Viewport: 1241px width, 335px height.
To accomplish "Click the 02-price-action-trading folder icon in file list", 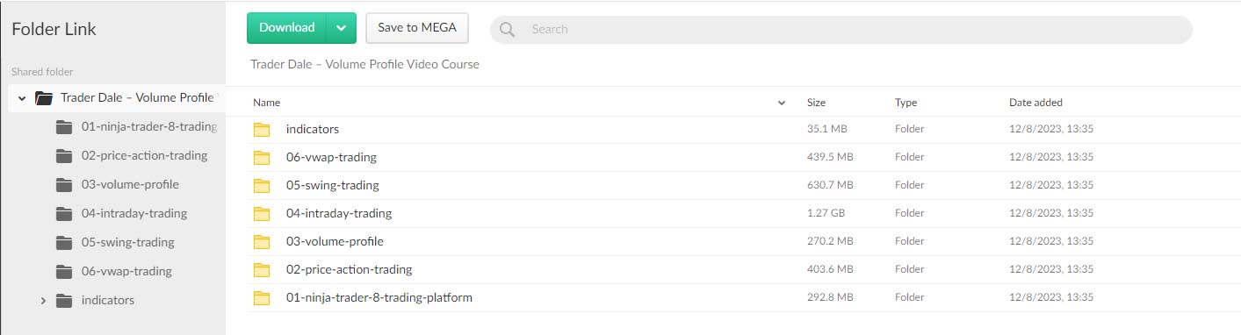I will tap(262, 270).
